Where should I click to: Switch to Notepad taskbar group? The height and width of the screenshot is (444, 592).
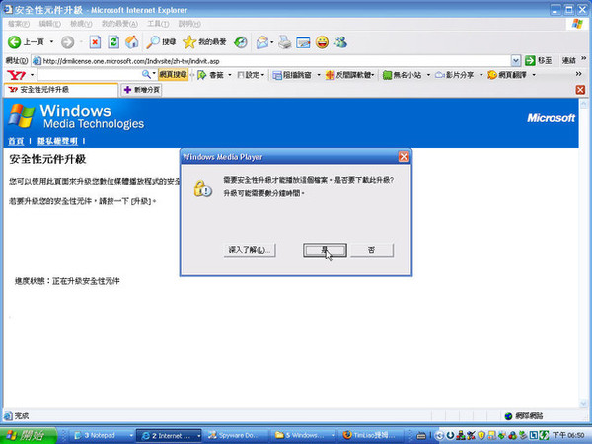(x=103, y=436)
